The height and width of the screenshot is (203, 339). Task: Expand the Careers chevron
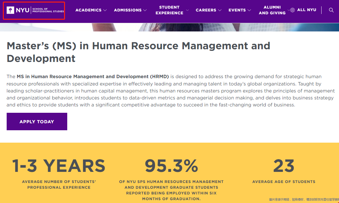pos(220,10)
